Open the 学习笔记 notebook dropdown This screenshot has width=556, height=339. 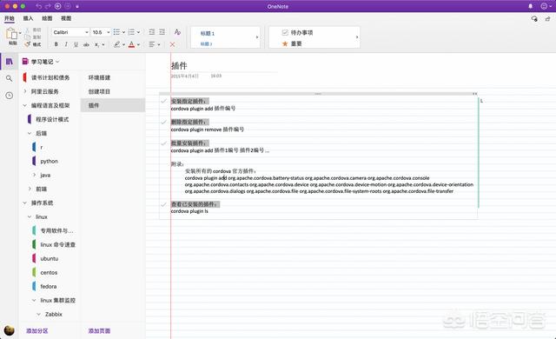tap(57, 62)
